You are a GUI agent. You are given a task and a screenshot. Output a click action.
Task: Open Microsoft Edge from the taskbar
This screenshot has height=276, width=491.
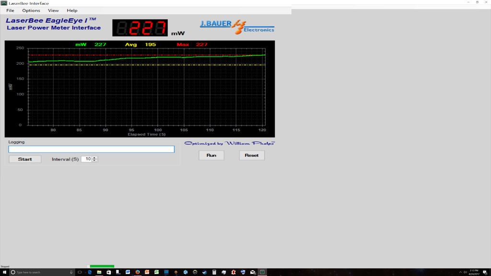coord(90,272)
